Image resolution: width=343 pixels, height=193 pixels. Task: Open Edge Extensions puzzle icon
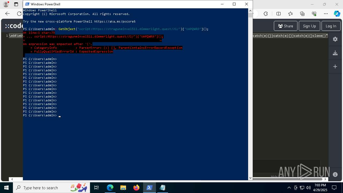[x=266, y=14]
